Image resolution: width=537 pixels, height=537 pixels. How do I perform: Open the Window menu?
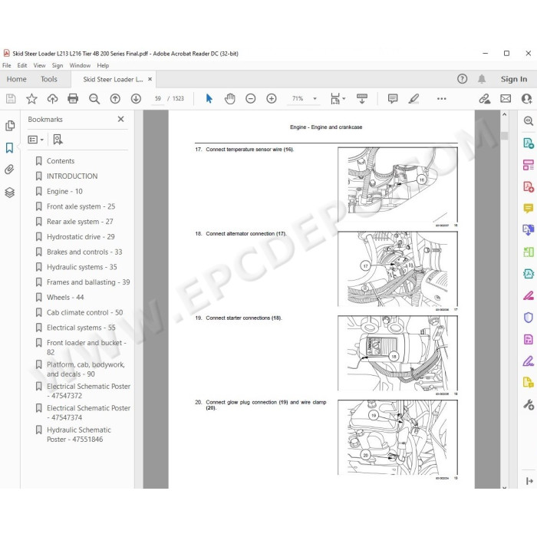pyautogui.click(x=80, y=65)
